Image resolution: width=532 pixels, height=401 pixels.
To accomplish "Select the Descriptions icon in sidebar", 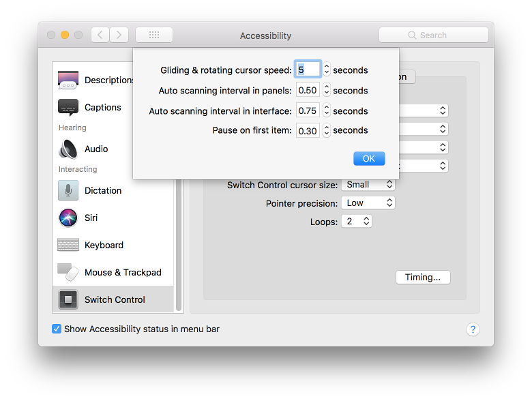I will (68, 80).
